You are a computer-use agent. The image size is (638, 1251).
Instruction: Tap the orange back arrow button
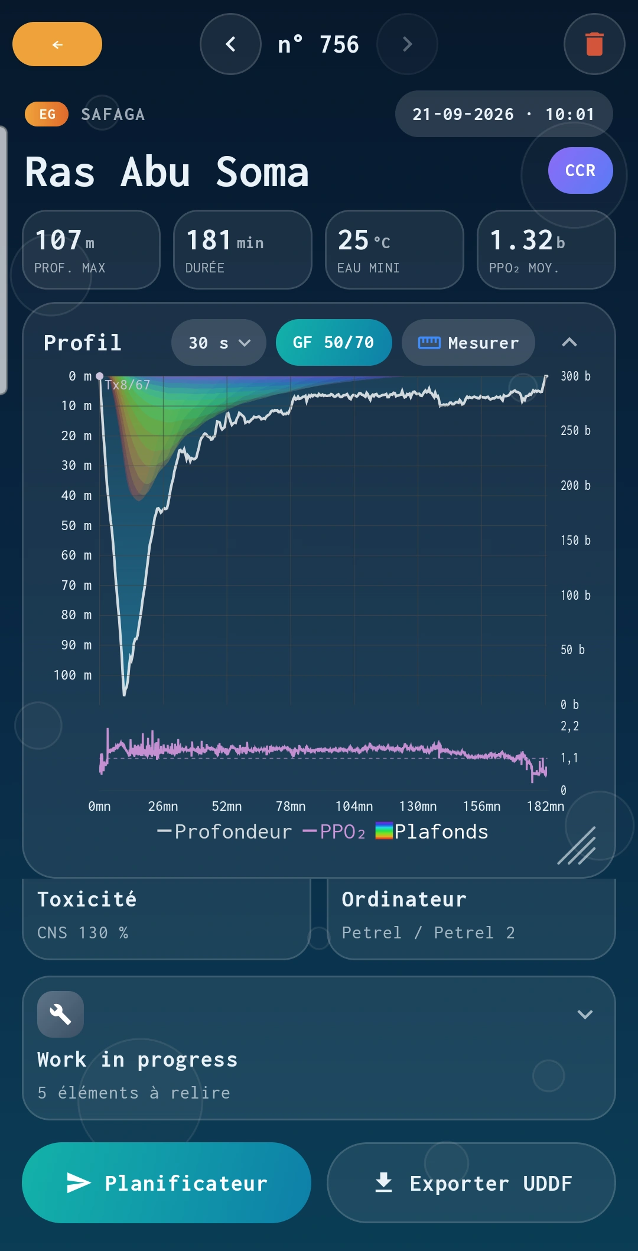tap(57, 44)
